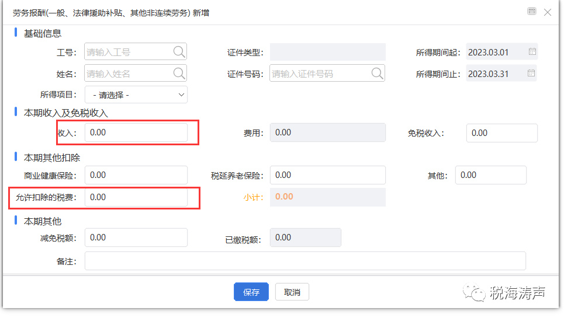This screenshot has height=318, width=564.
Task: Select the 税延养老保险 amount field
Action: click(328, 175)
